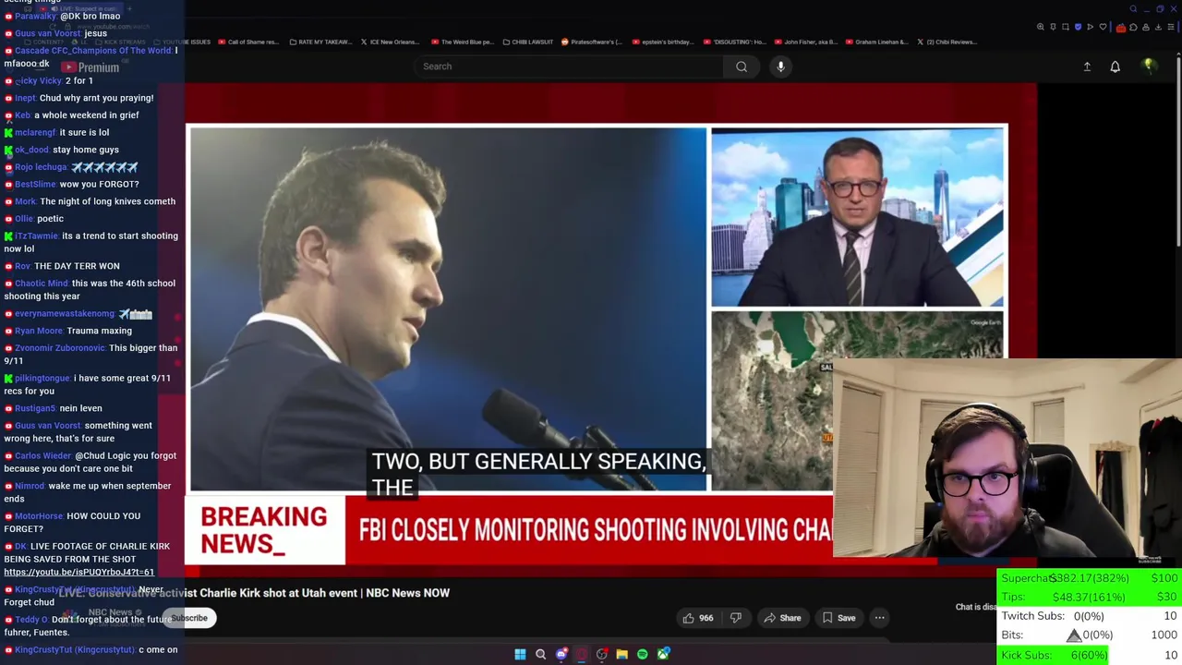Image resolution: width=1182 pixels, height=665 pixels.
Task: Focus the YouTube Search field
Action: 568,66
